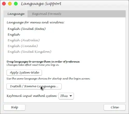The height and width of the screenshot is (114, 129).
Task: Close the Language Support dialog
Action: 114,107
